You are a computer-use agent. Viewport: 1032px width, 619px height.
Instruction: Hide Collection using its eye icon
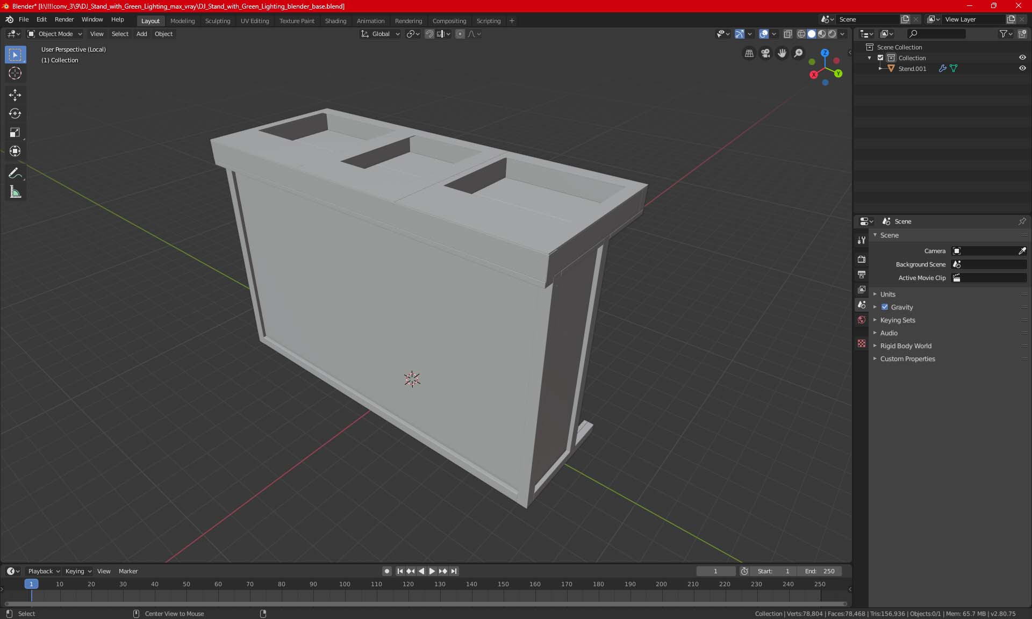(1022, 57)
